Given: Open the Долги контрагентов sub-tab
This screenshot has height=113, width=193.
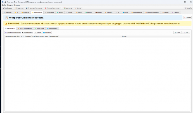Looking at the screenshot, I should 25,28.
